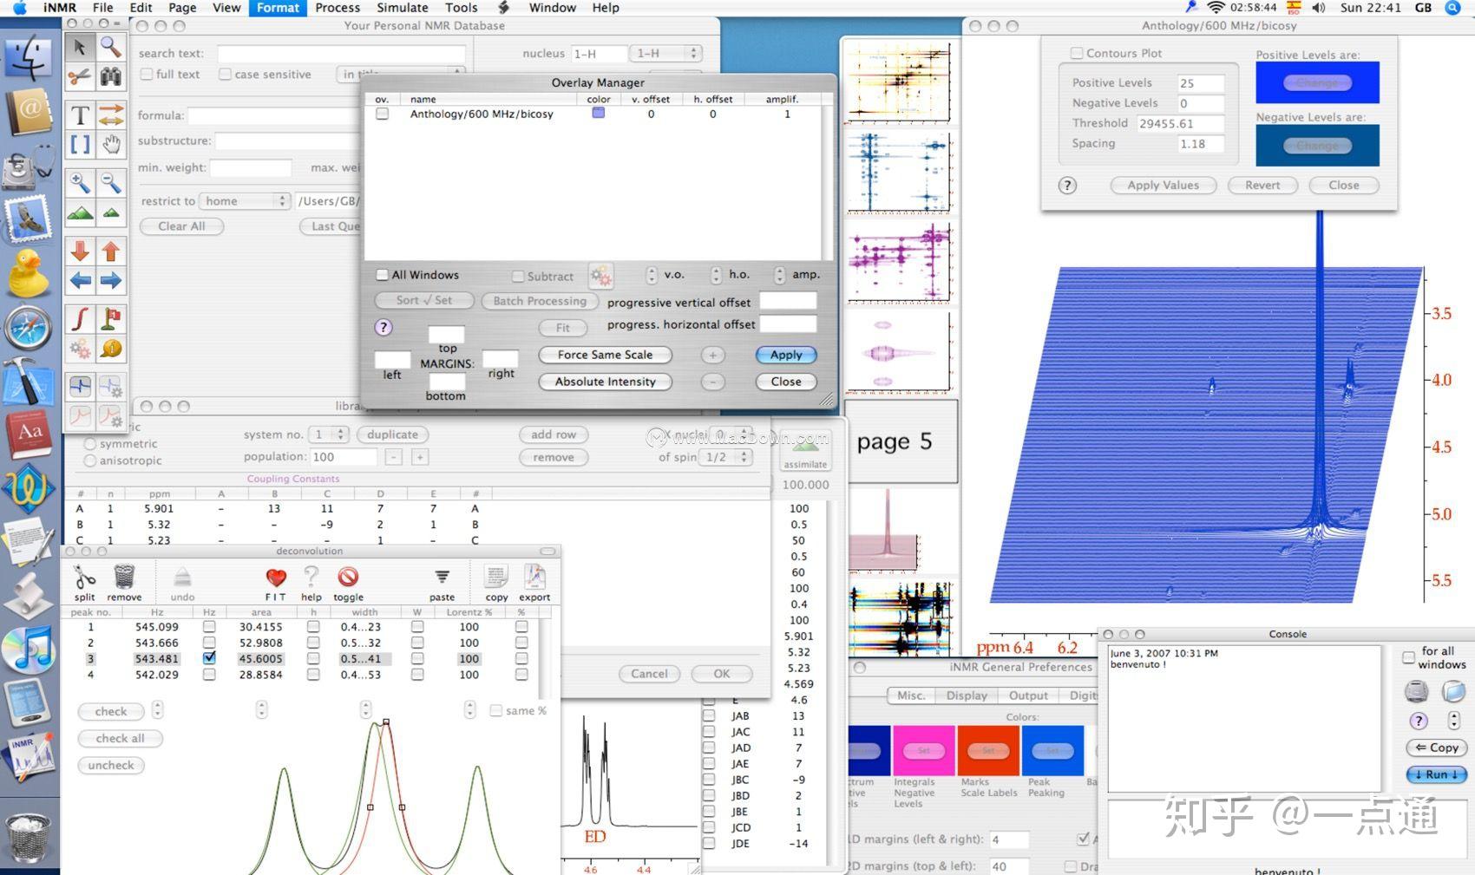The height and width of the screenshot is (875, 1475).
Task: Click Apply Values in the bicosy contours window
Action: [1163, 185]
